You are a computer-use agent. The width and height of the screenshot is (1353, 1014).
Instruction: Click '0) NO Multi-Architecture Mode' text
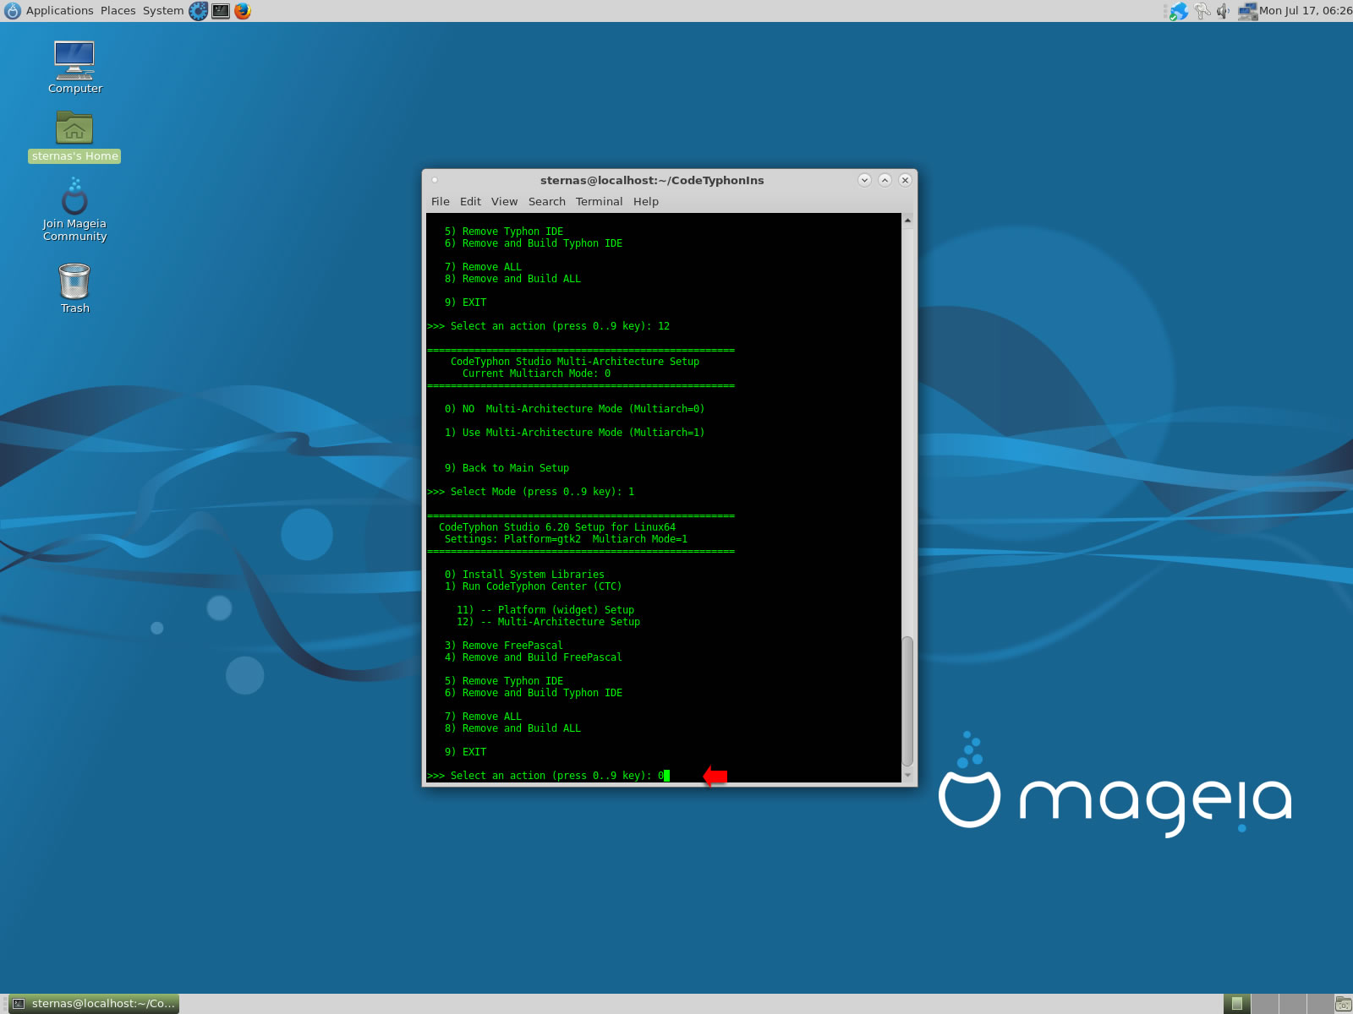click(574, 409)
